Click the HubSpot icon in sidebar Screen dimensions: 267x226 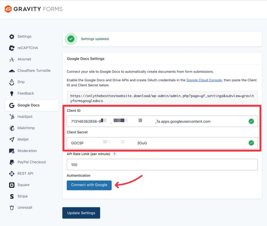tap(12, 117)
